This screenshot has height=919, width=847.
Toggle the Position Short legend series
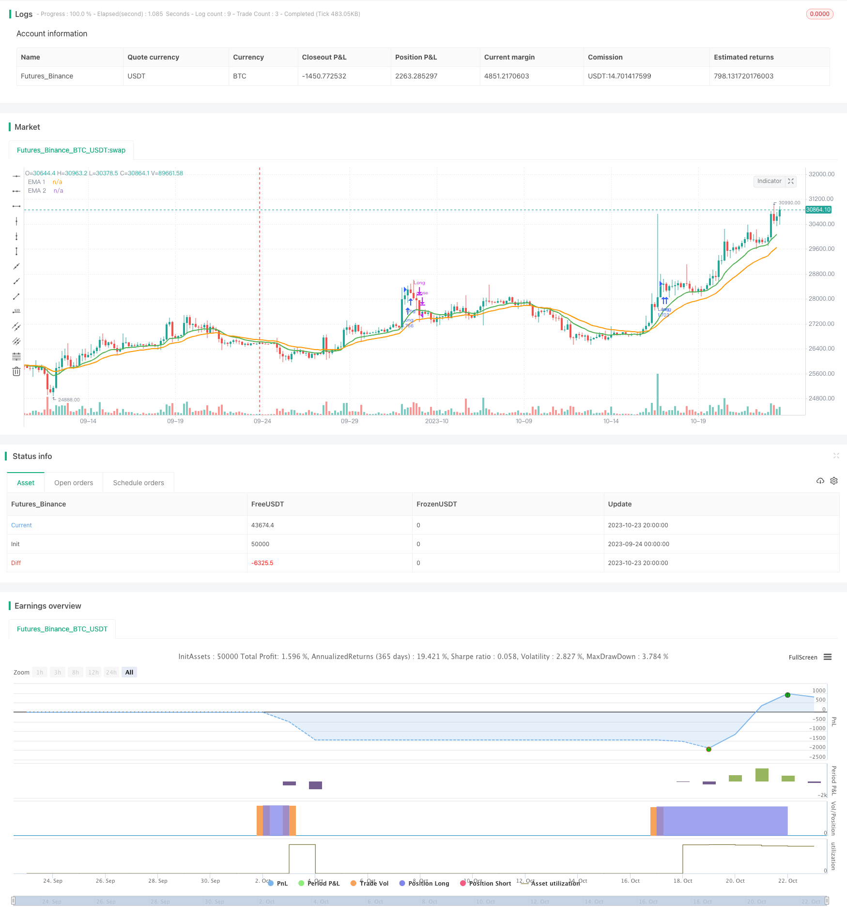[x=486, y=883]
